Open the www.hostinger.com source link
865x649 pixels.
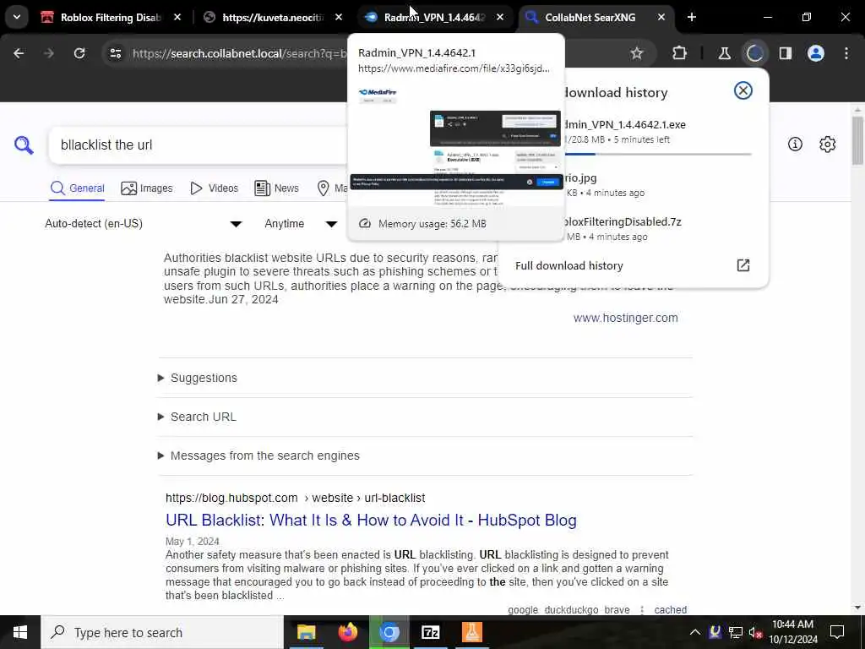(x=626, y=318)
